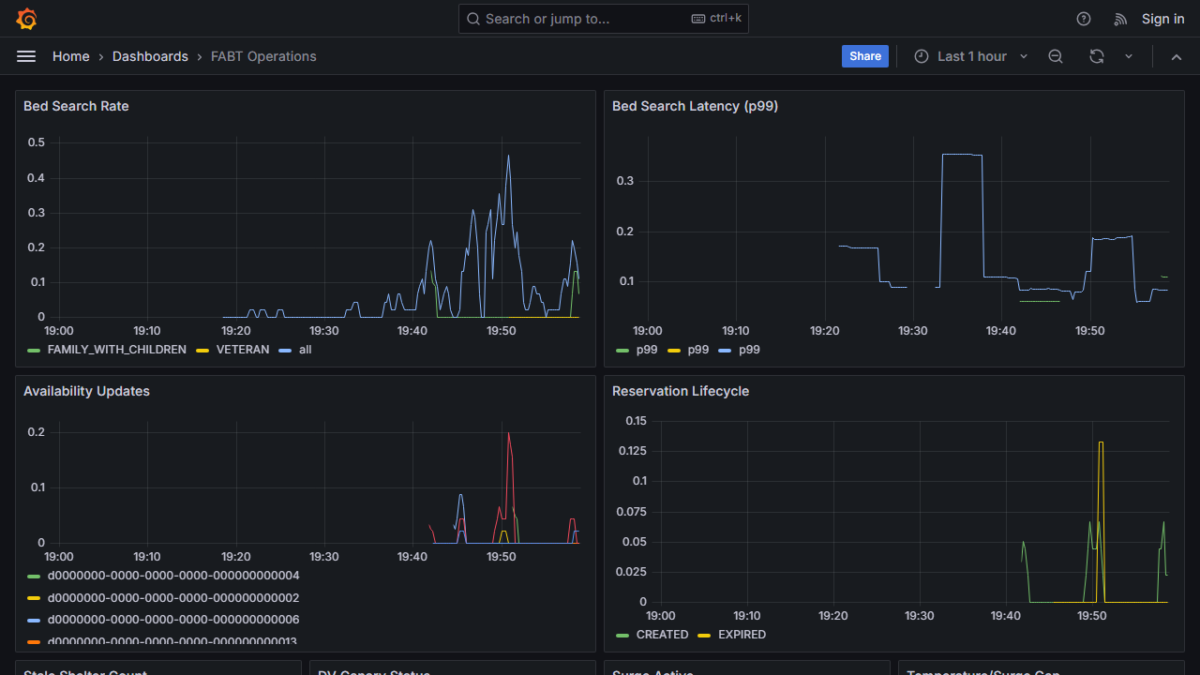Toggle the VETERAN series in Bed Search Rate
The width and height of the screenshot is (1200, 675).
click(x=242, y=350)
